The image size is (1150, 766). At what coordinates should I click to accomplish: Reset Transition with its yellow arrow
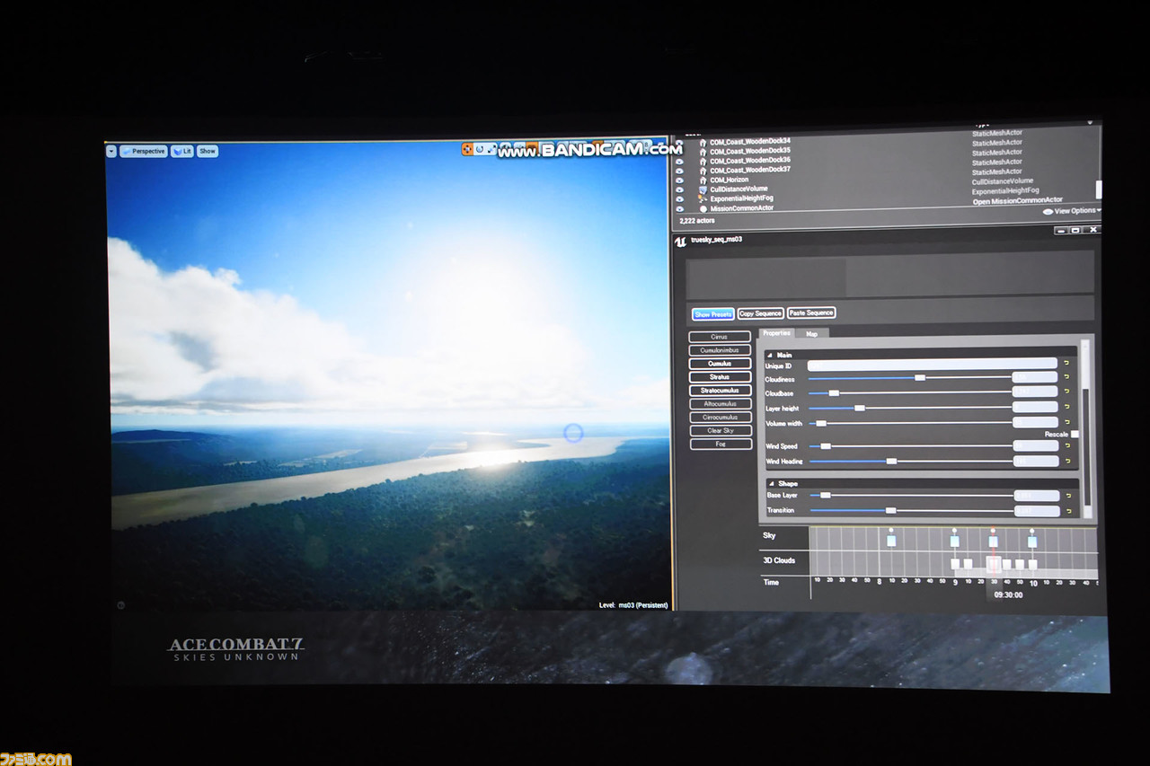[x=1067, y=510]
